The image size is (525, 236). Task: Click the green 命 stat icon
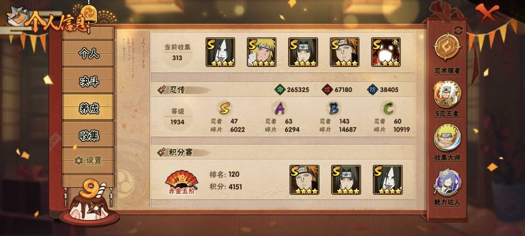[280, 90]
